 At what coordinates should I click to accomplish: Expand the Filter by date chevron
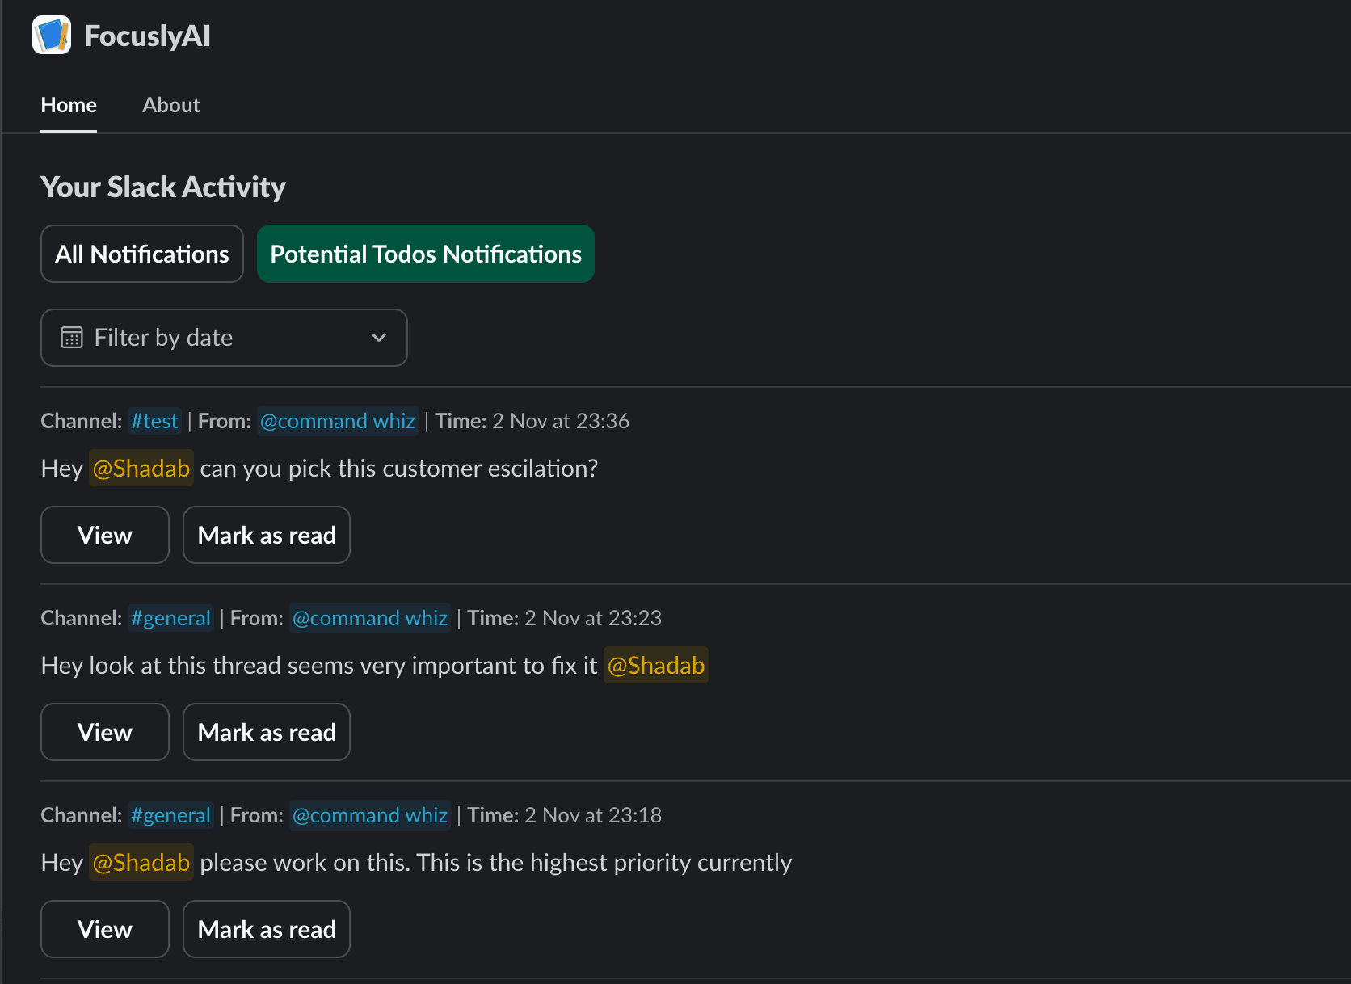(x=378, y=338)
